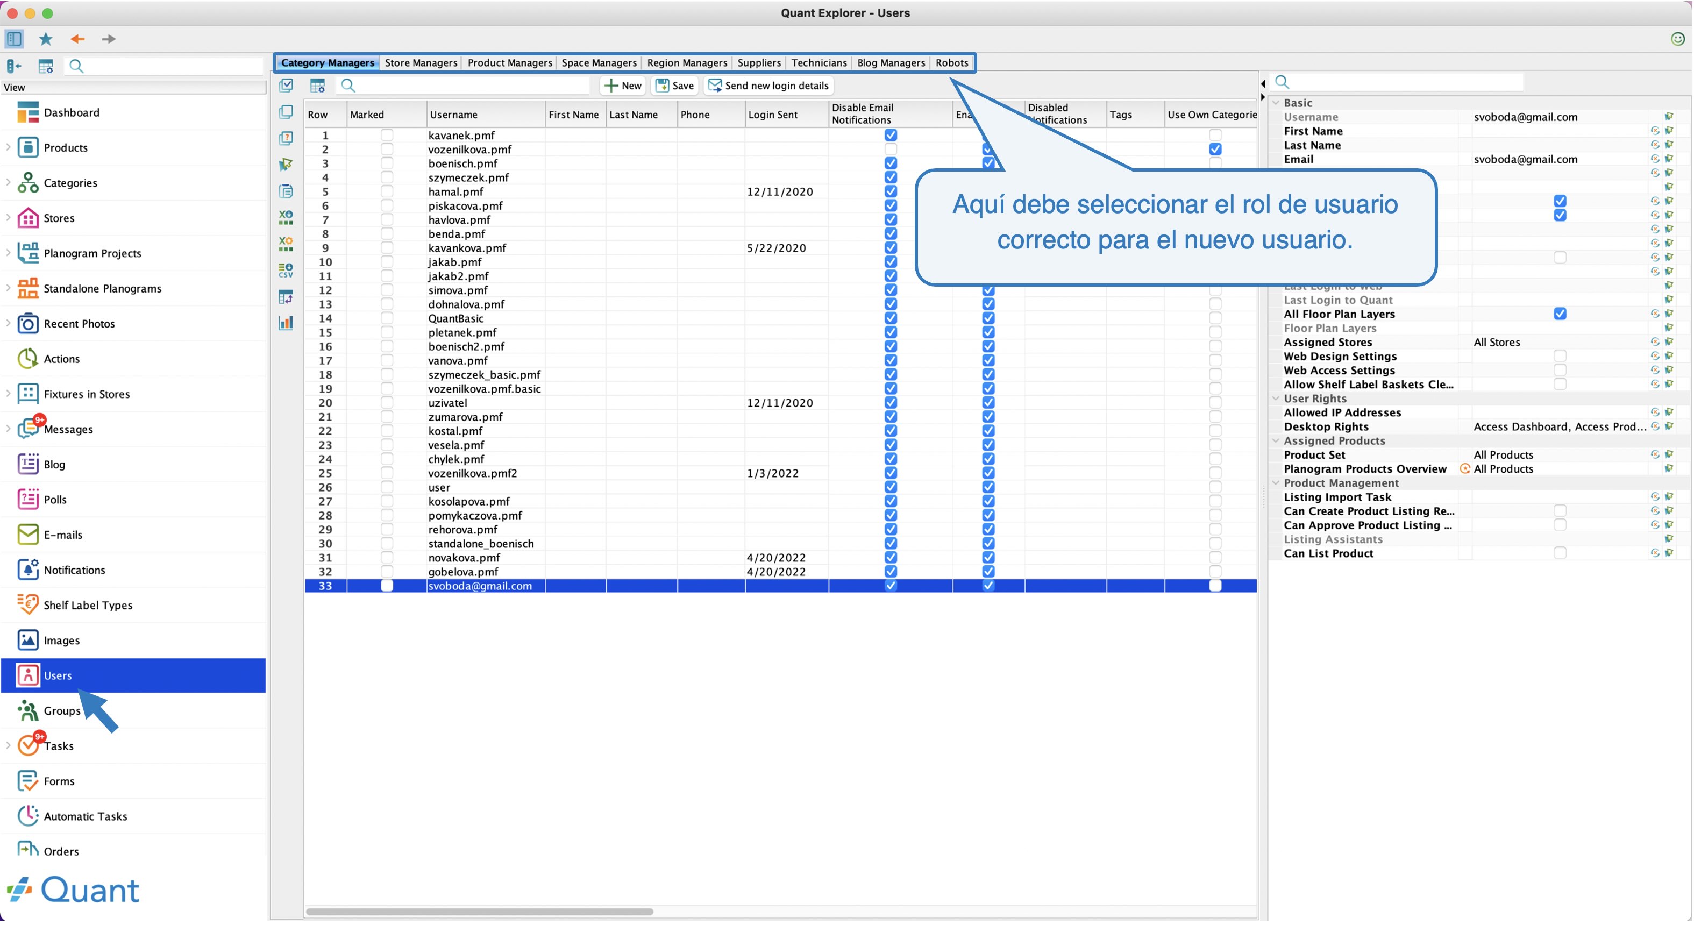Check the Marked box for kavanek.pmf
This screenshot has height=925, width=1694.
coord(387,135)
